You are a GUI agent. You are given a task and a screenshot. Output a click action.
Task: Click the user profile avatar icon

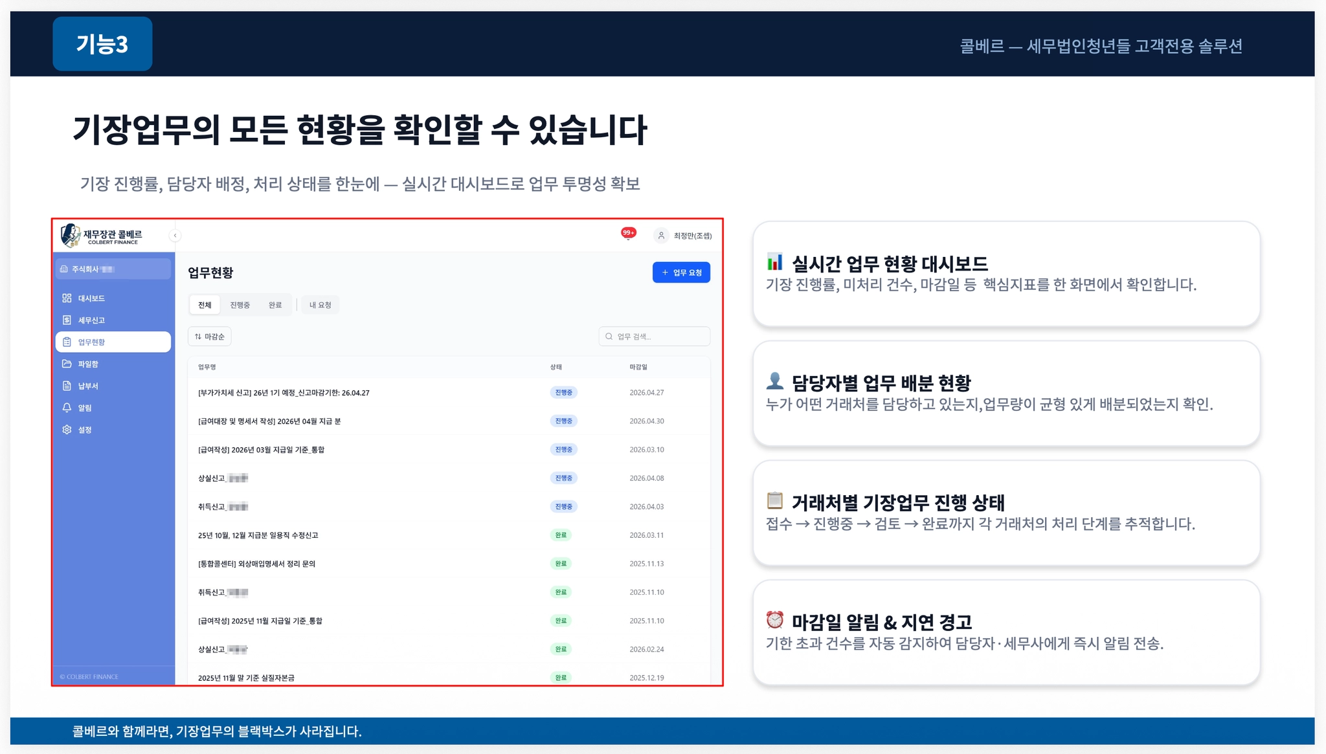coord(661,236)
